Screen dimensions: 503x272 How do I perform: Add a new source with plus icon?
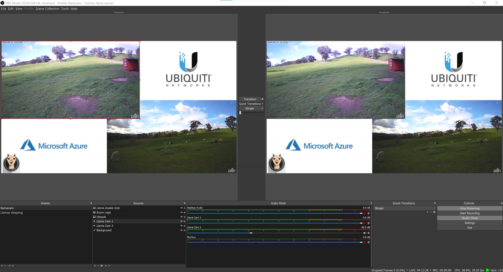[x=95, y=266]
